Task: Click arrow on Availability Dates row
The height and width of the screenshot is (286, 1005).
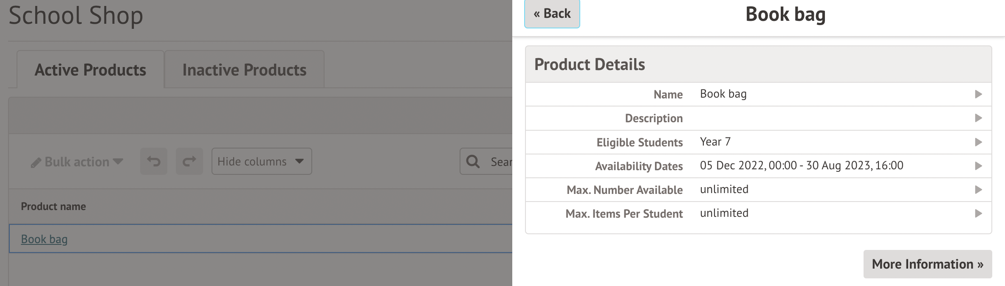Action: click(978, 166)
